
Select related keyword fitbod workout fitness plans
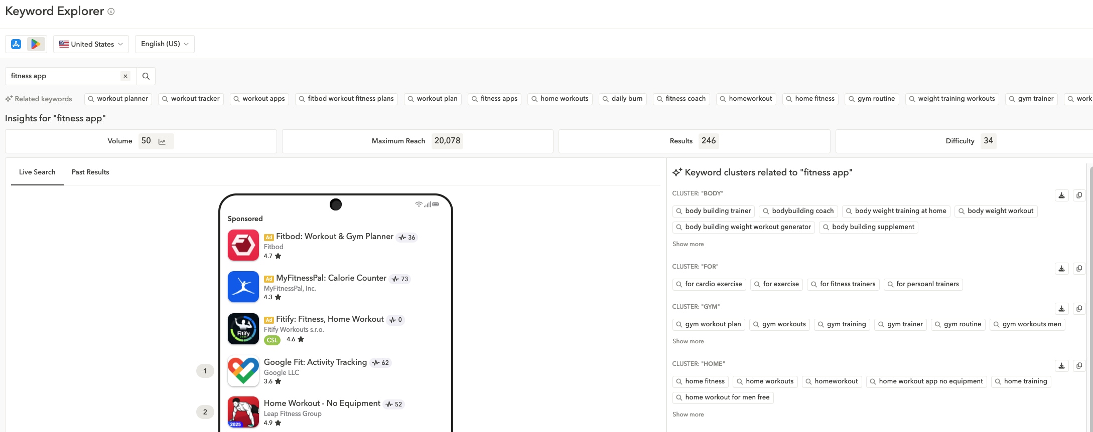click(346, 99)
